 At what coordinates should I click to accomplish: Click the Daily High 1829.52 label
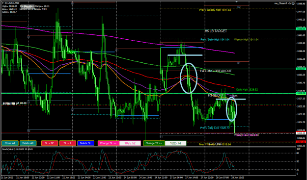pyautogui.click(x=247, y=90)
